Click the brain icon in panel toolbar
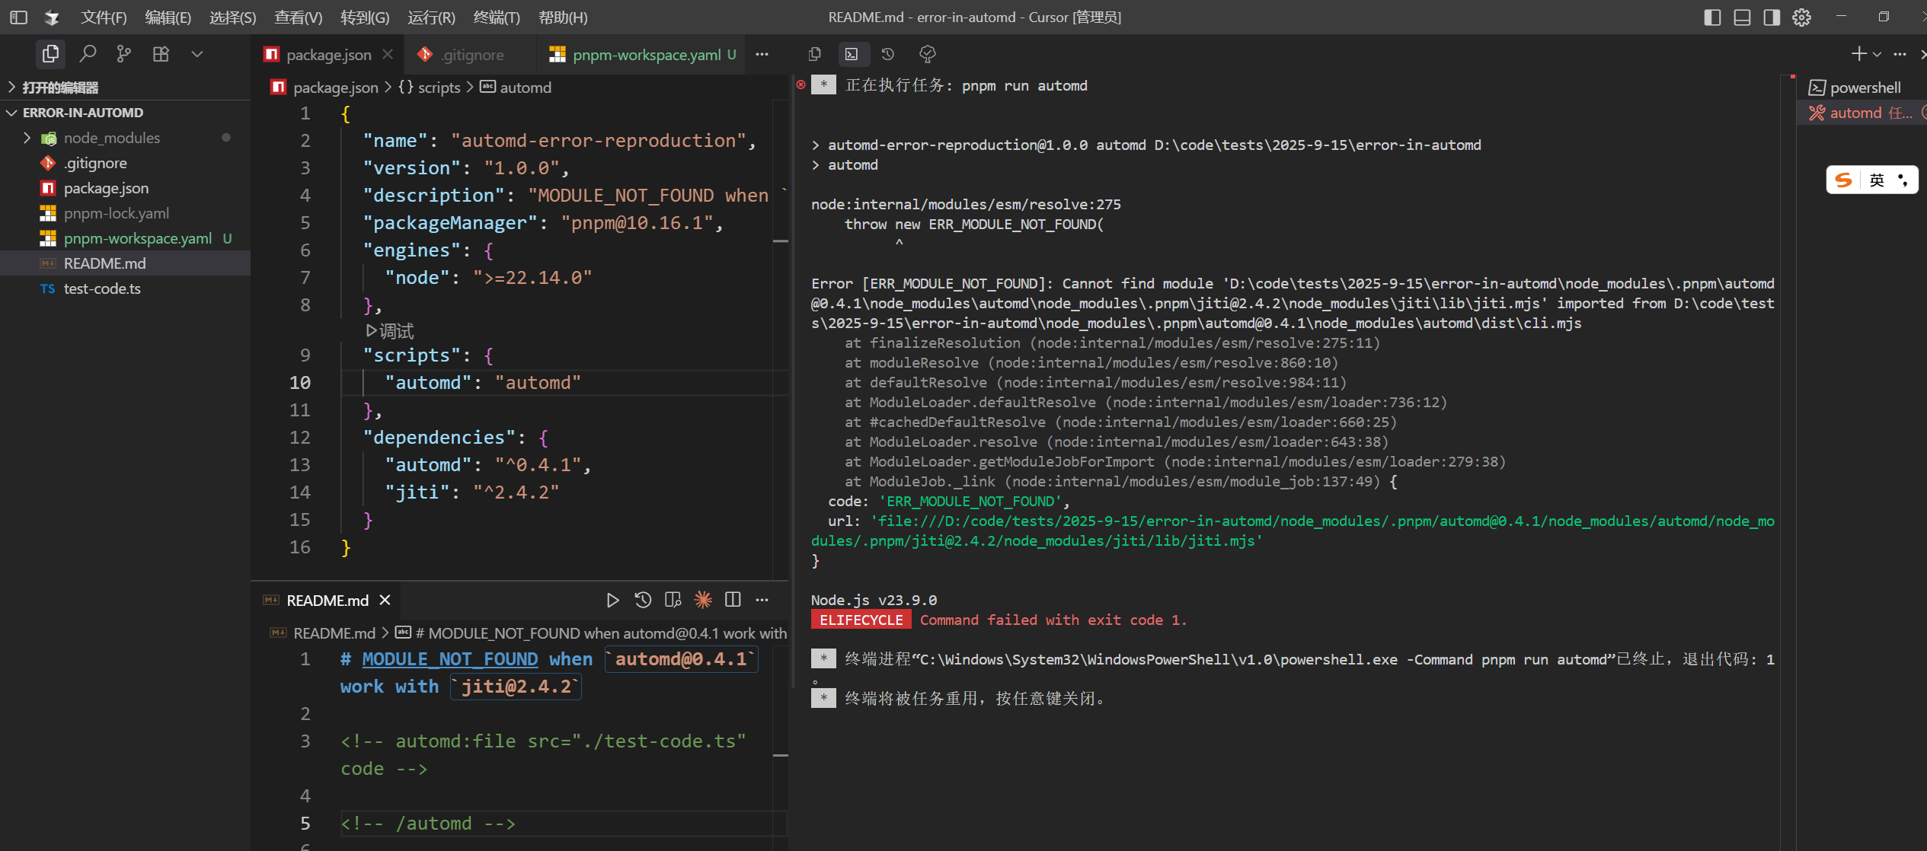Image resolution: width=1927 pixels, height=851 pixels. coord(927,54)
